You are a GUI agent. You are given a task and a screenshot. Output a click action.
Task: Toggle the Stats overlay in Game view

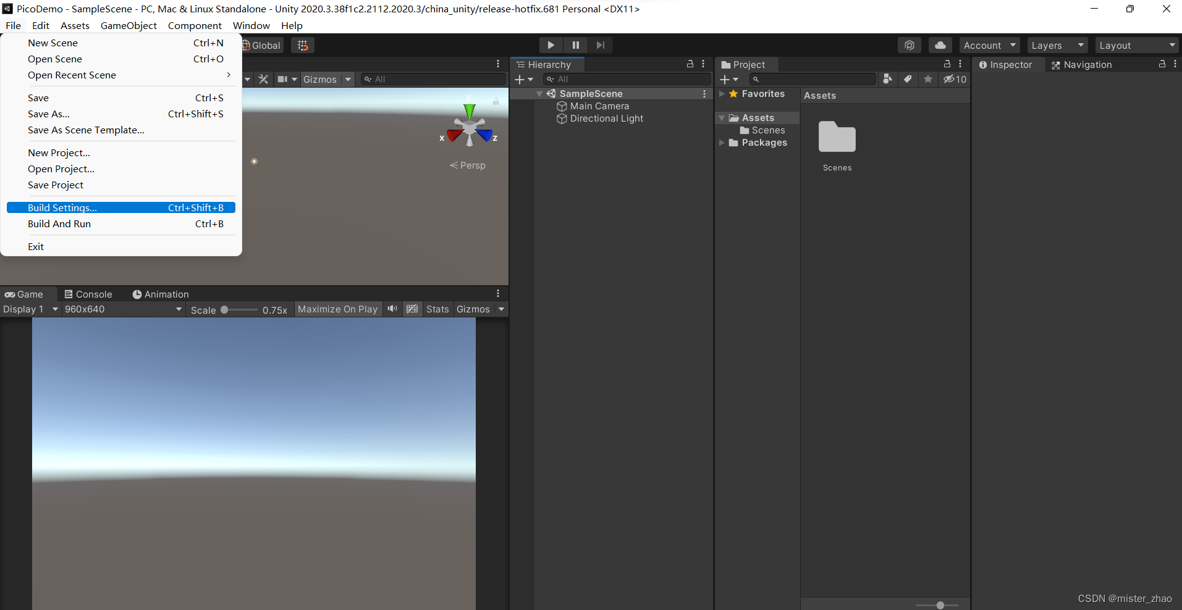coord(437,309)
